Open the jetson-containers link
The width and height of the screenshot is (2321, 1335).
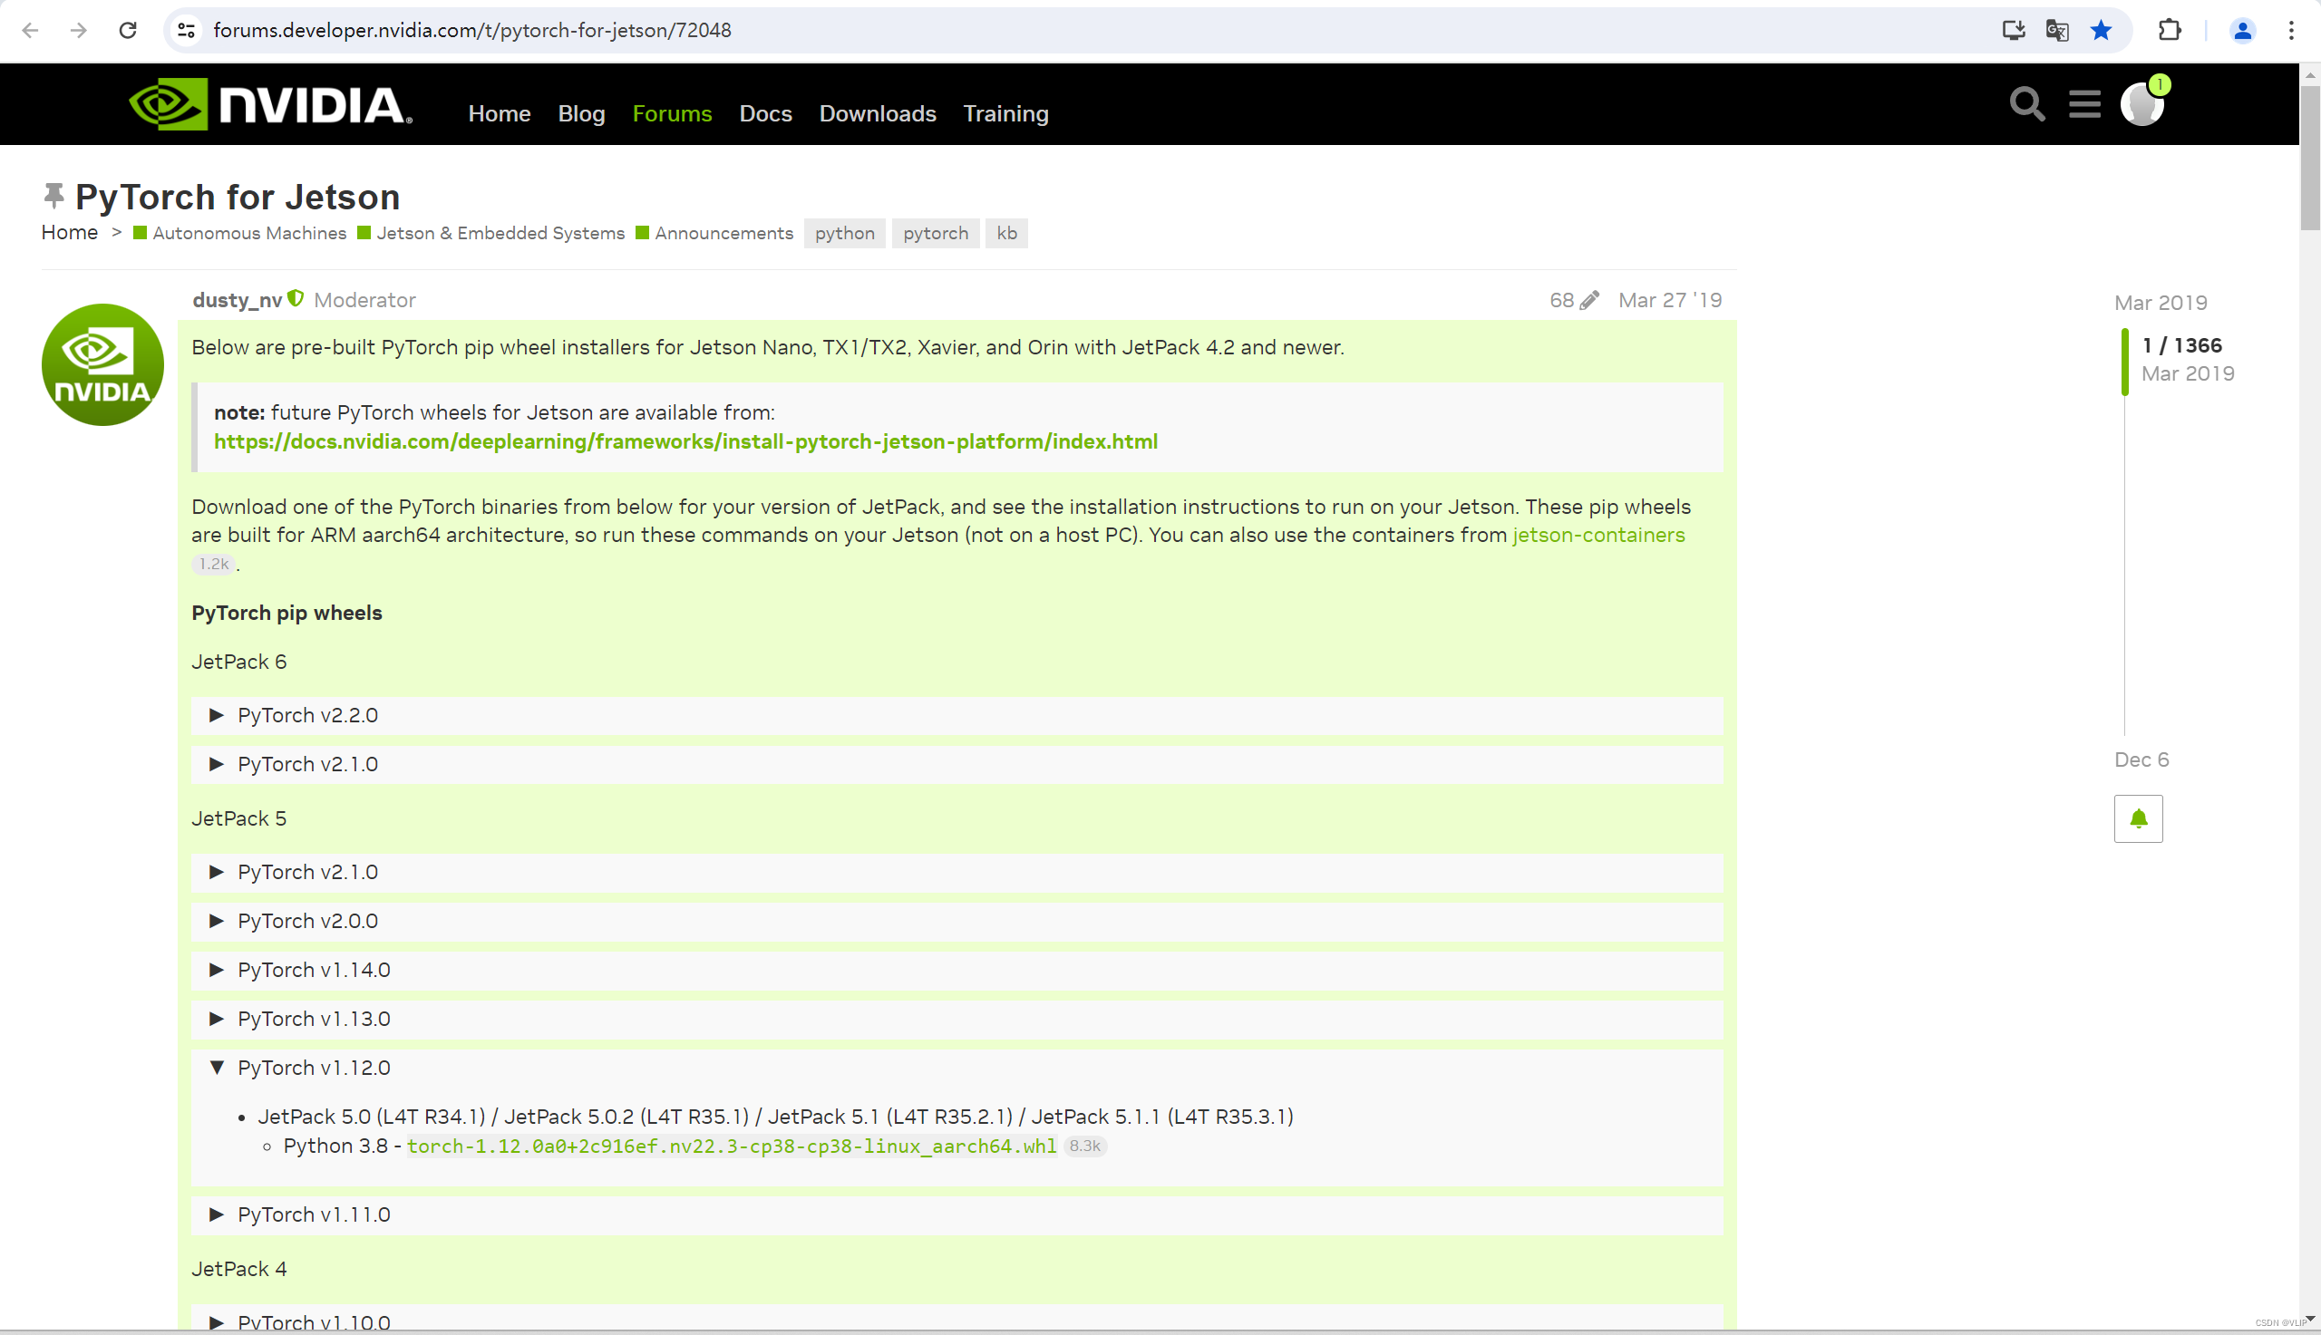tap(1598, 535)
